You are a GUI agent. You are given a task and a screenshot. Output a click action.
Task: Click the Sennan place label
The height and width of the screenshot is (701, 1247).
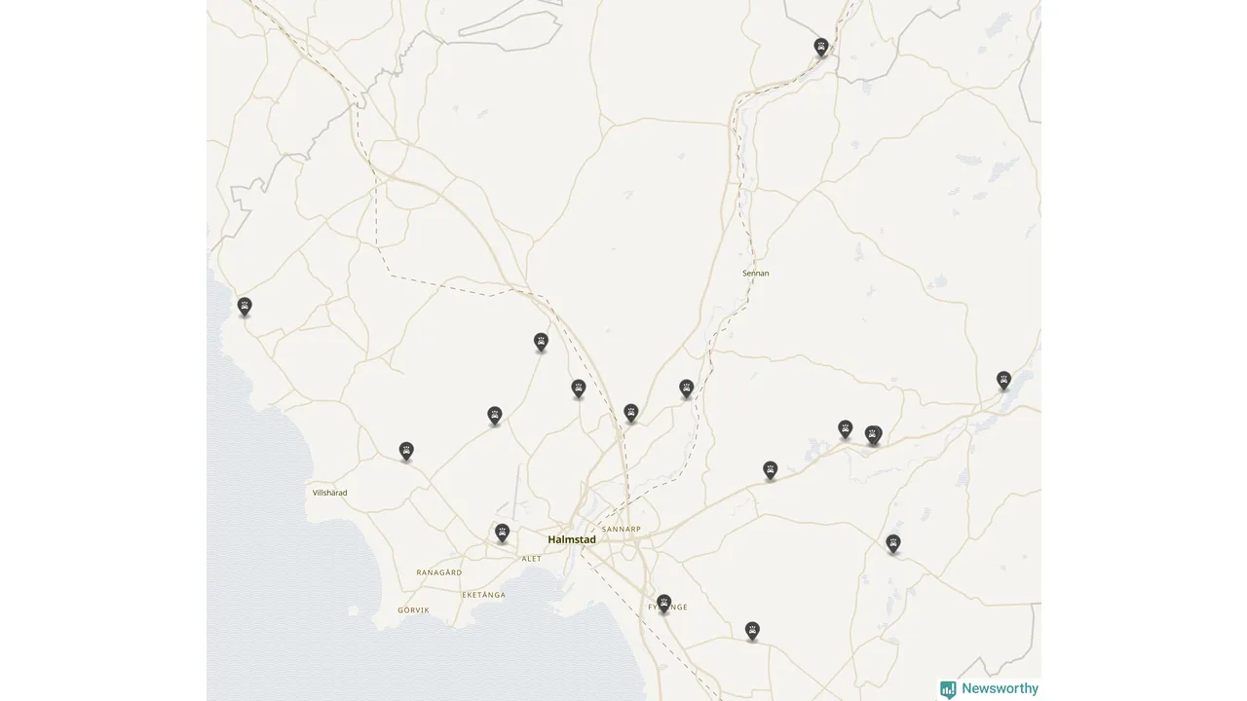(756, 274)
